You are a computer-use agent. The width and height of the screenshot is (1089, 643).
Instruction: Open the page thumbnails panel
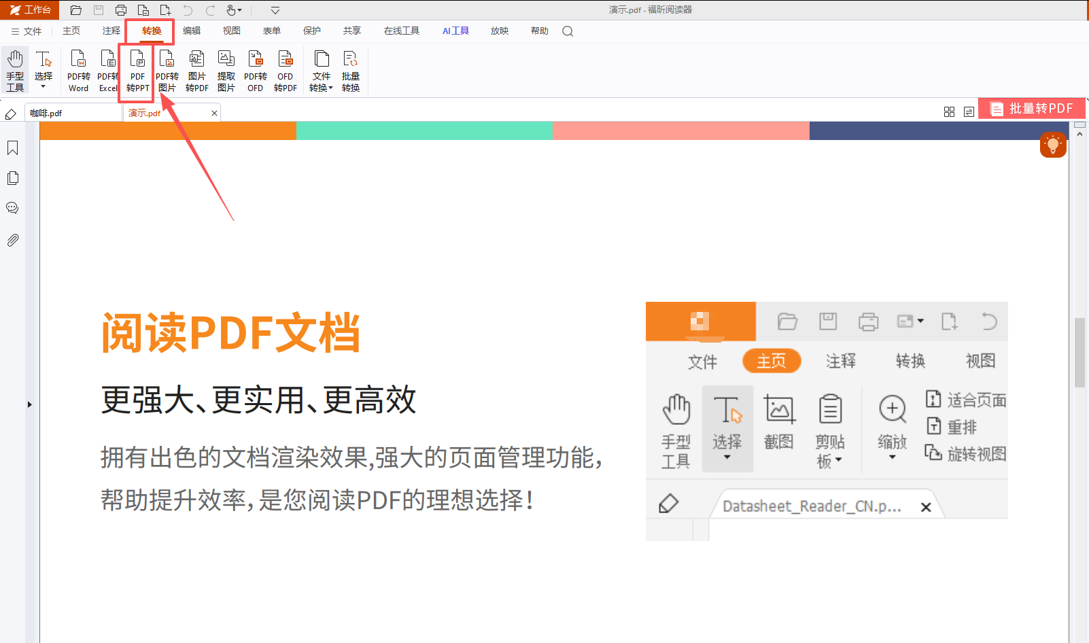point(13,178)
